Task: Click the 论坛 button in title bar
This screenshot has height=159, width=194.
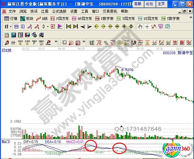Action: [149, 4]
